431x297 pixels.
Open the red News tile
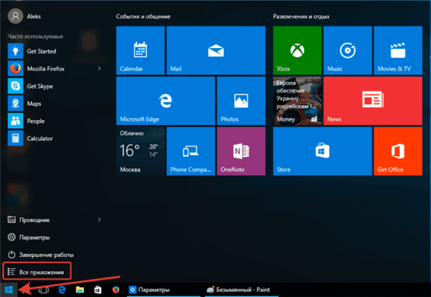coord(373,101)
